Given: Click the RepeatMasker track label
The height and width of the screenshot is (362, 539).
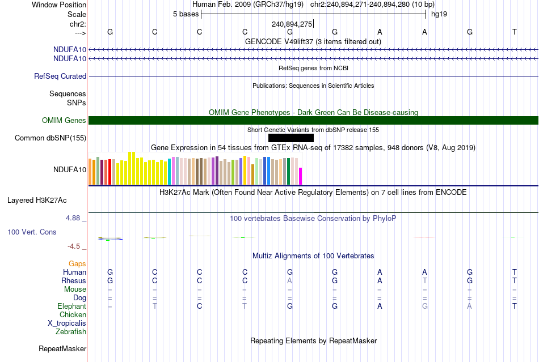Looking at the screenshot, I should (x=62, y=348).
